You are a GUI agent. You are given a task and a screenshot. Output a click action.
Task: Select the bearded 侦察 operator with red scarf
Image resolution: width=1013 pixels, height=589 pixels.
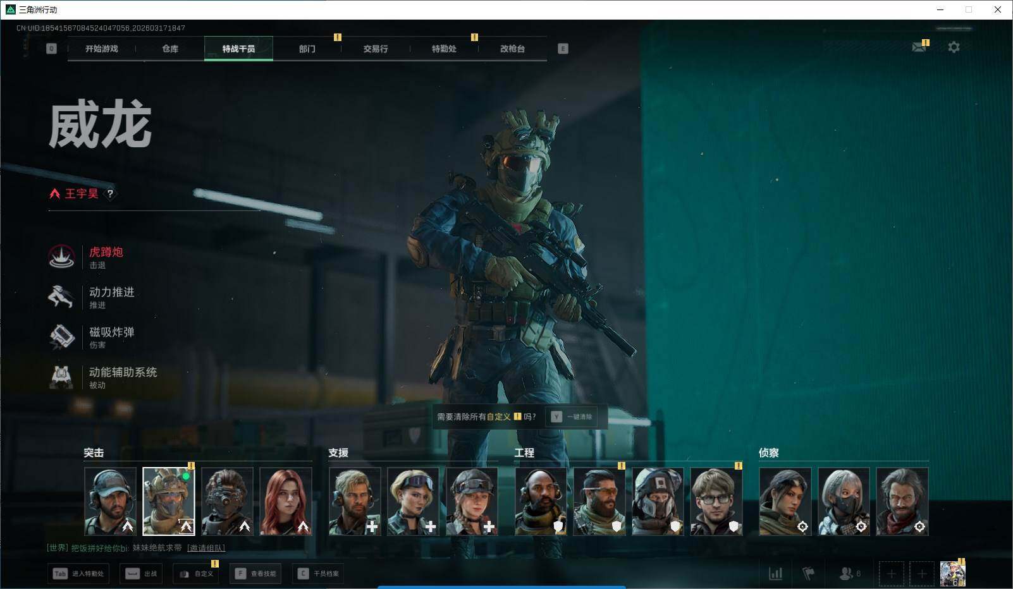coord(902,502)
